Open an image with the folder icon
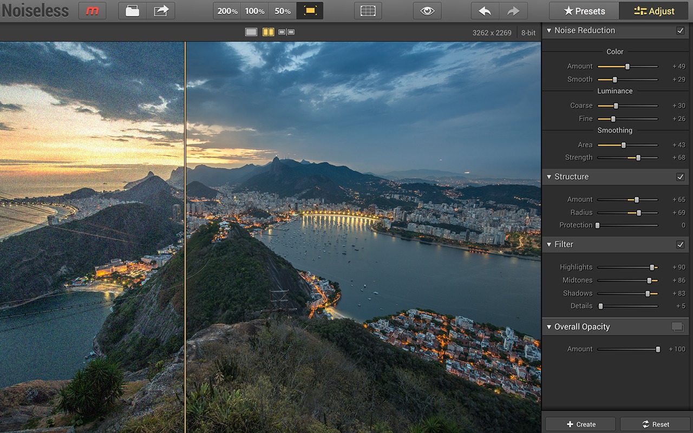Image resolution: width=693 pixels, height=433 pixels. coord(133,11)
